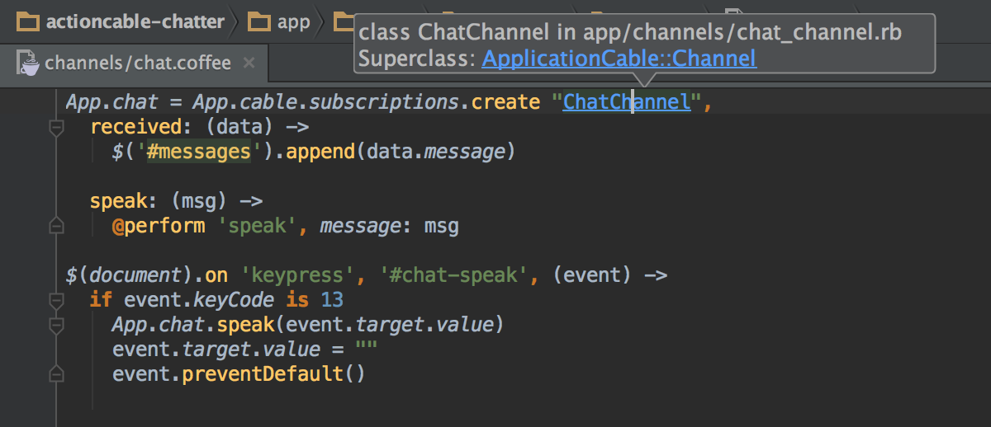The image size is (991, 427).
Task: Open actioncable-chatter project folder icon in breadcrumb
Action: click(x=29, y=21)
